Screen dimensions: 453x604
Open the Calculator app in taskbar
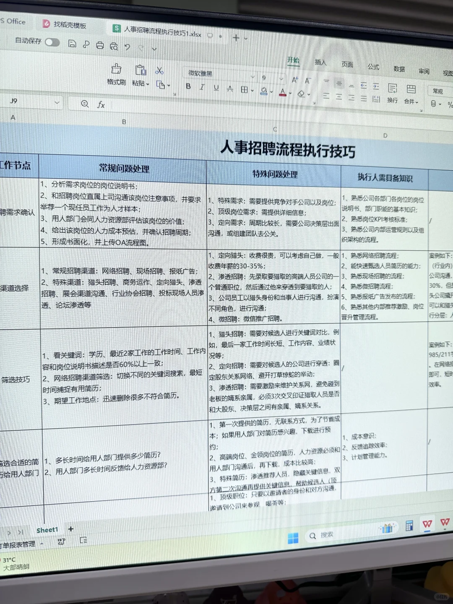409,525
